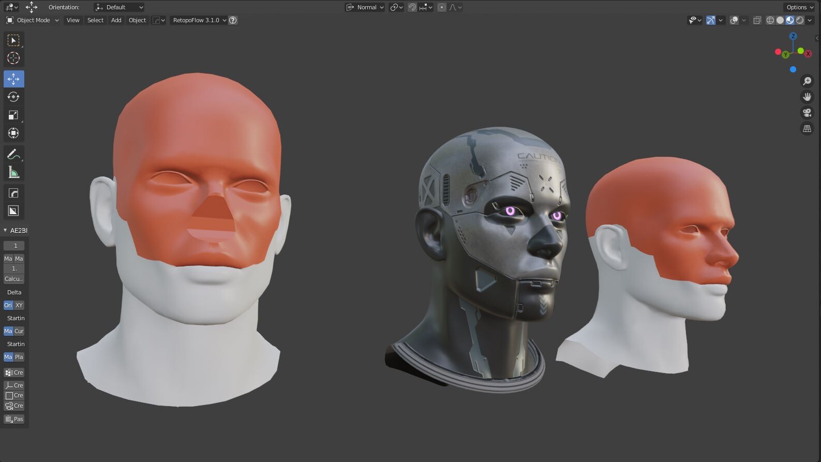This screenshot has width=821, height=462.
Task: Toggle X-ray view button
Action: pyautogui.click(x=757, y=20)
